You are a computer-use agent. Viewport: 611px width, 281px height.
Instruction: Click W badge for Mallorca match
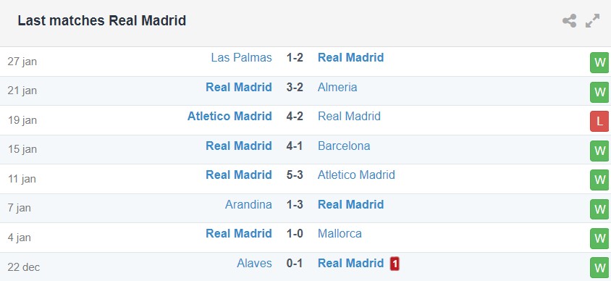click(x=599, y=239)
